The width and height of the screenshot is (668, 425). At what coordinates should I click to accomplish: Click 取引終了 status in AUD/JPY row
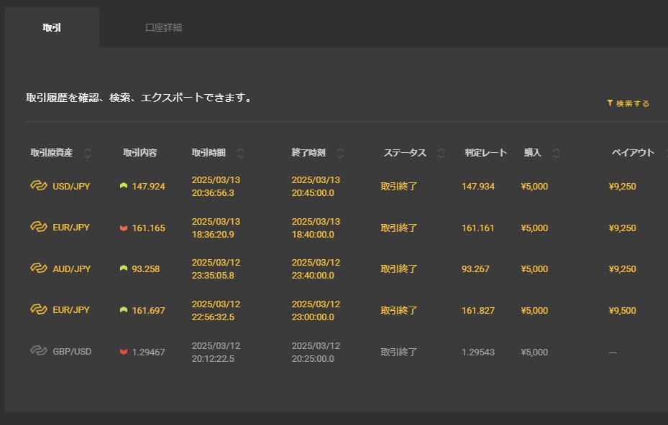(399, 269)
